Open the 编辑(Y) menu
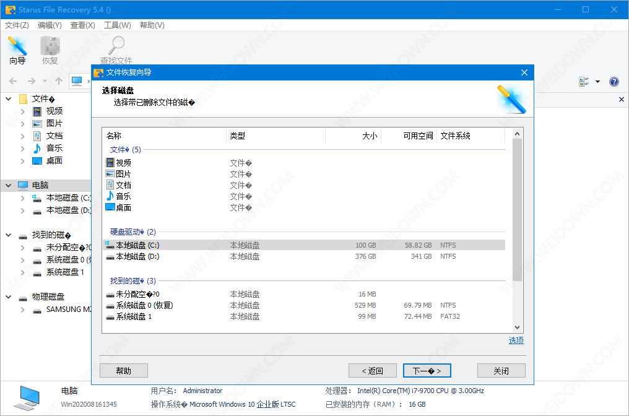 point(50,25)
